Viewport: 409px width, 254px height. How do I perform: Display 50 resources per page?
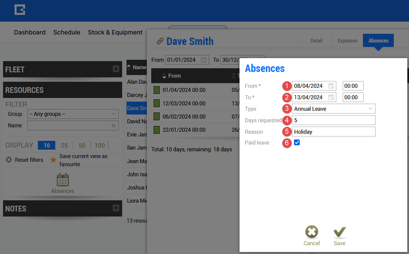pyautogui.click(x=82, y=145)
